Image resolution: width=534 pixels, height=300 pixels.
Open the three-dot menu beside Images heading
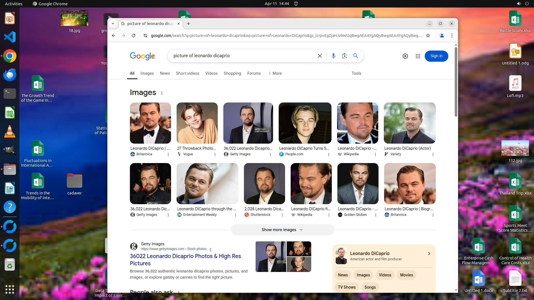[162, 93]
